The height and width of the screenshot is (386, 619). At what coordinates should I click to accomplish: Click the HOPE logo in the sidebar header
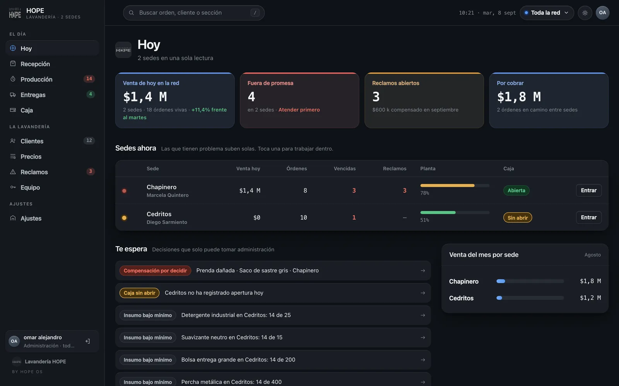(15, 13)
